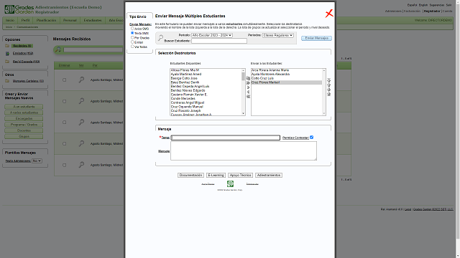
Task: Open the Estudiantes menu
Action: tap(93, 20)
